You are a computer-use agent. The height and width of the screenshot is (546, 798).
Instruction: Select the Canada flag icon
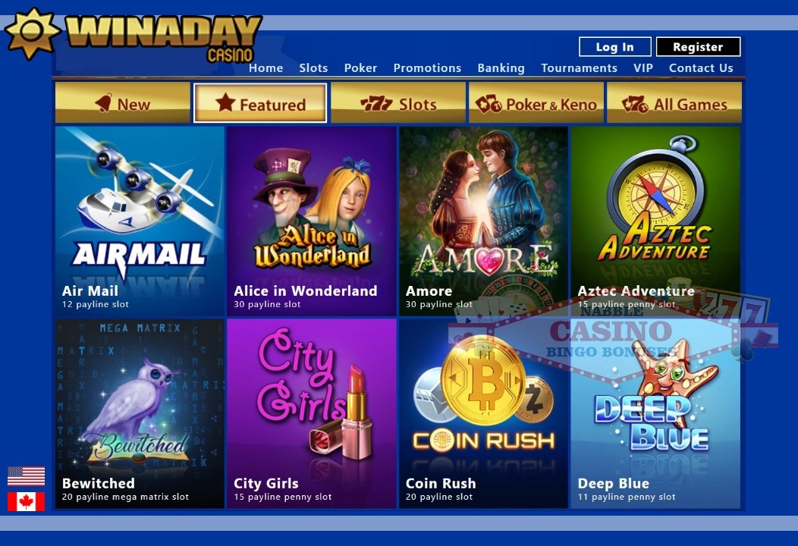coord(26,501)
